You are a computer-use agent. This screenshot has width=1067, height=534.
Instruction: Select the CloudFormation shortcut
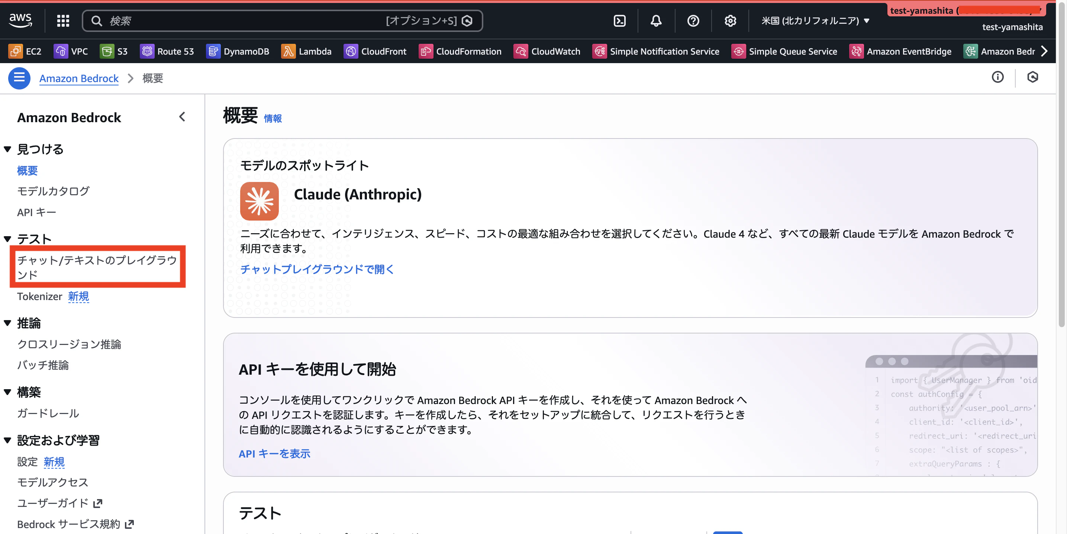click(x=460, y=51)
